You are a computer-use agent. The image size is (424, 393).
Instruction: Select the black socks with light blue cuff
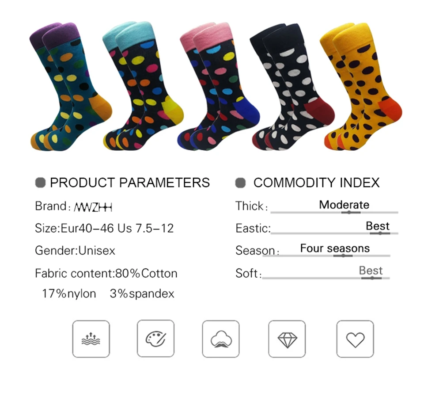(143, 85)
